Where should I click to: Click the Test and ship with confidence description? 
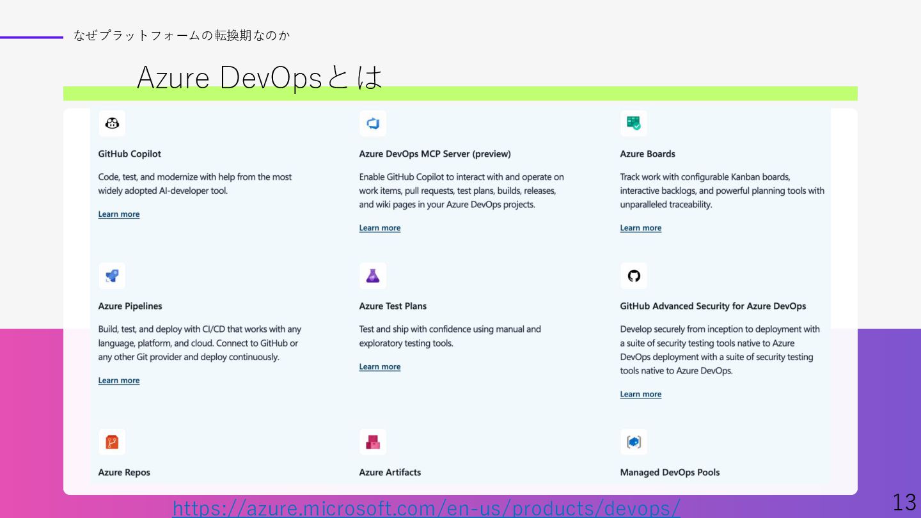pyautogui.click(x=450, y=336)
